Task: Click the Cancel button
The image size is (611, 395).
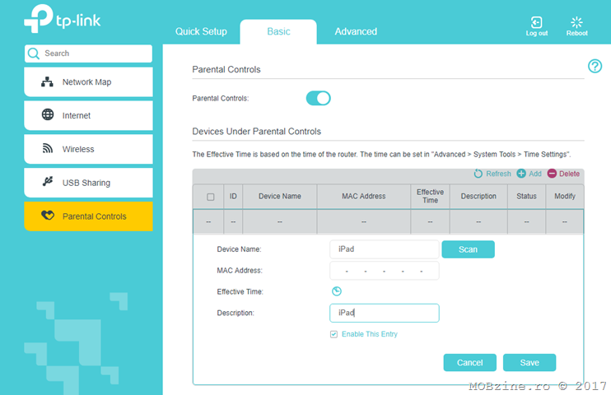Action: tap(469, 363)
